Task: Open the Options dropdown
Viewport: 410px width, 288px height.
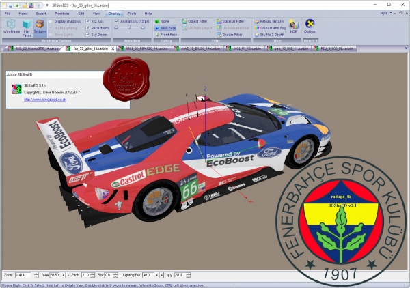Action: click(x=310, y=27)
